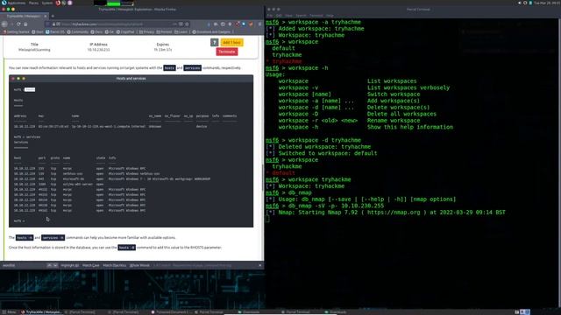Click the 'services' code tag in paragraph
The width and height of the screenshot is (561, 315).
click(193, 68)
